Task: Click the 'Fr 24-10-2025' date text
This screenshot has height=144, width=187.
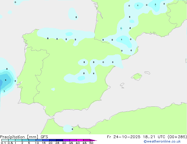Action: coord(124,137)
